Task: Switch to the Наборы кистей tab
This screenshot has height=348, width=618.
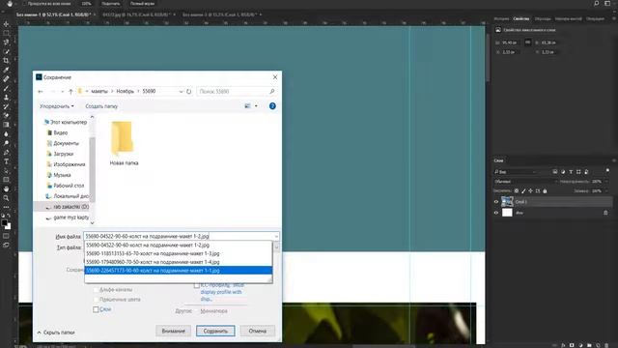Action: tap(568, 18)
